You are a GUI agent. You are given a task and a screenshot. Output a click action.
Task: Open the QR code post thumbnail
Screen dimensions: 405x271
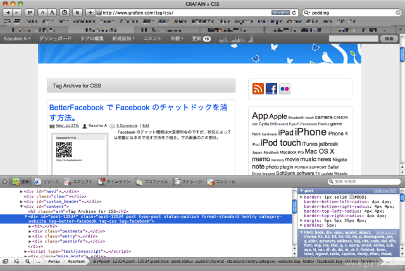[x=80, y=154]
